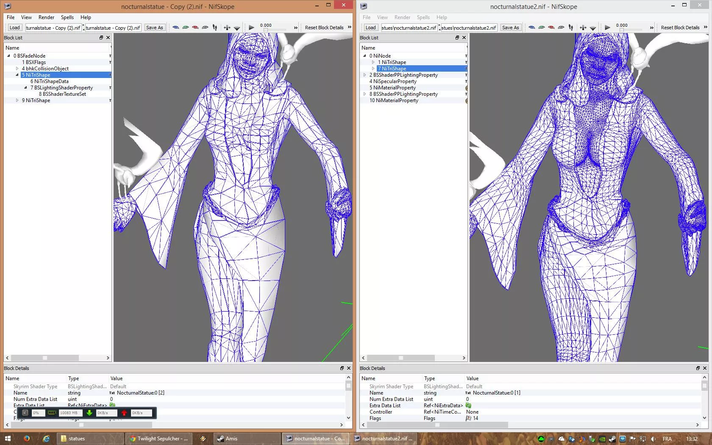Click the red eye view icon in left window

point(195,28)
